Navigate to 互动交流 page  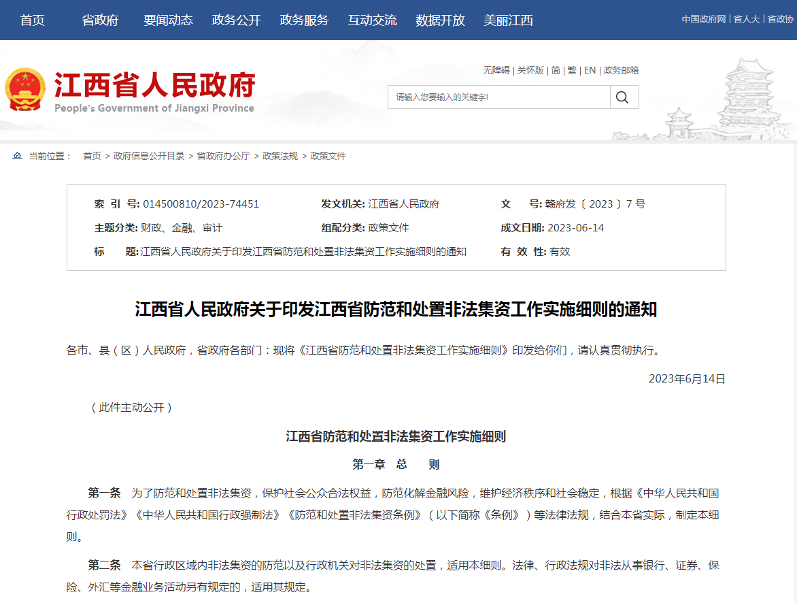coord(372,20)
